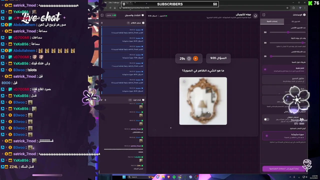The image size is (320, 180).
Task: Open the browser extensions puzzle icon
Action: click(x=294, y=8)
